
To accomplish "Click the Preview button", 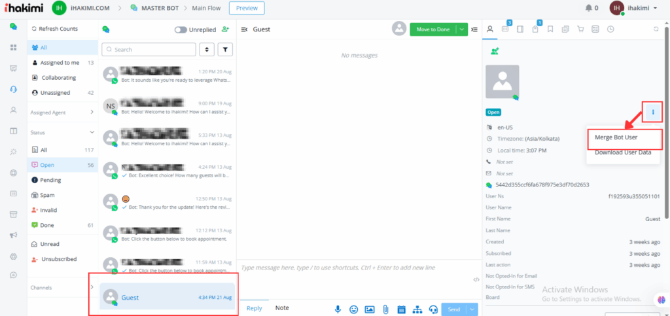I will coord(247,8).
